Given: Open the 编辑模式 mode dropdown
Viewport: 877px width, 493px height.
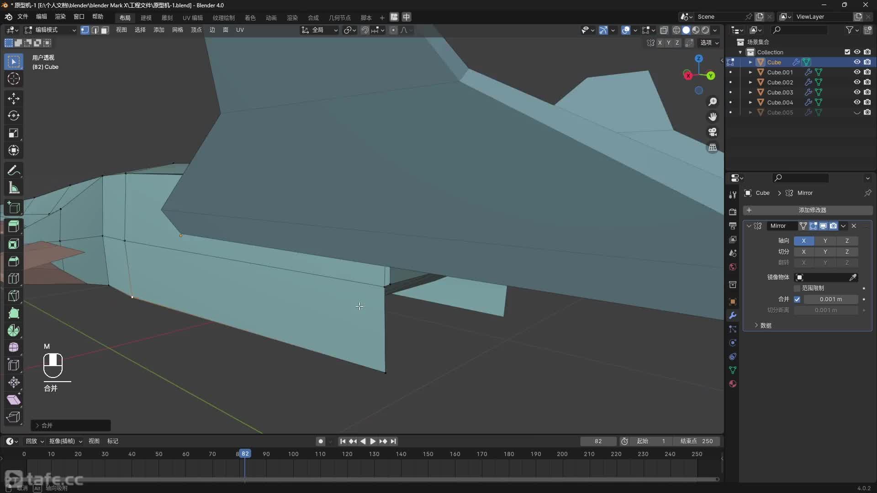Looking at the screenshot, I should (x=50, y=30).
